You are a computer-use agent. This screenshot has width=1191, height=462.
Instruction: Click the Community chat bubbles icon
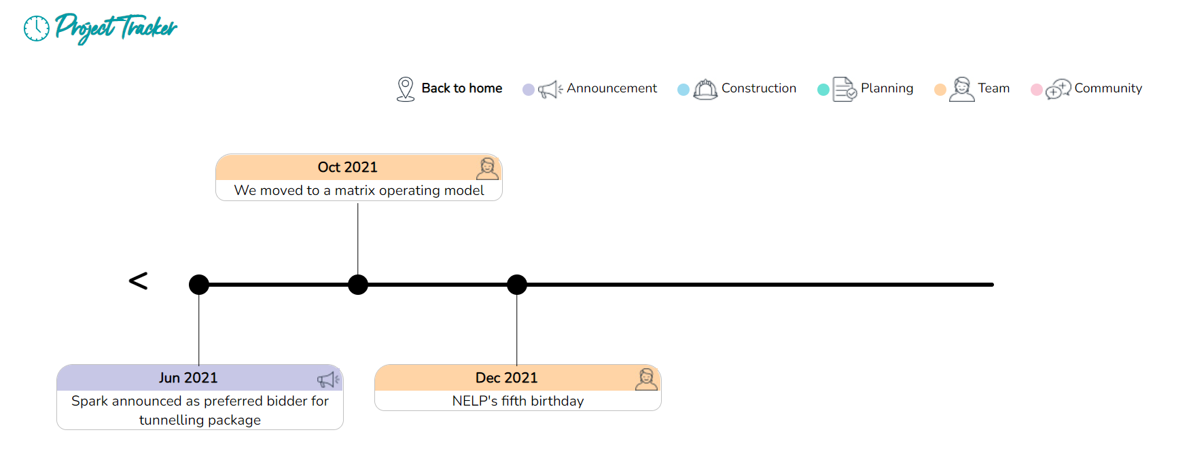point(1058,89)
